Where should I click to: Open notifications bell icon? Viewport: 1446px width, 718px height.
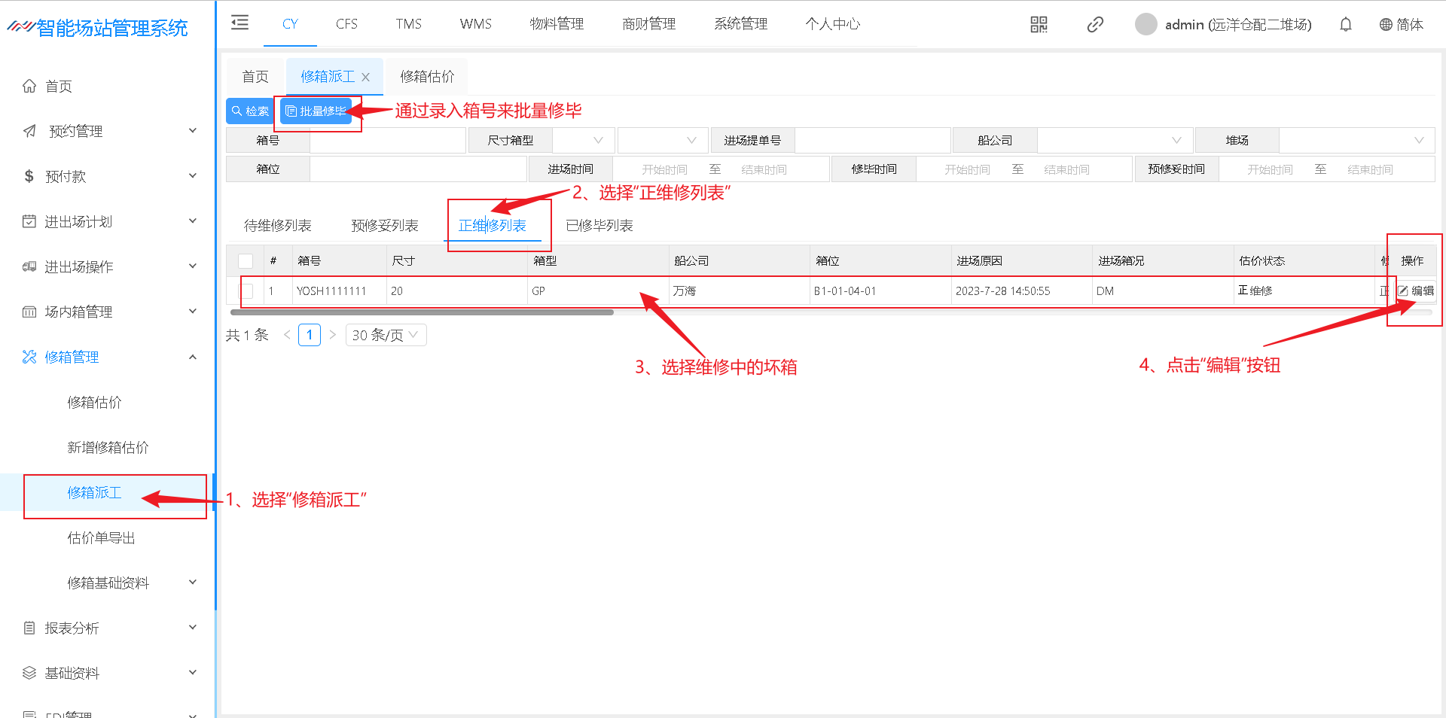1345,25
